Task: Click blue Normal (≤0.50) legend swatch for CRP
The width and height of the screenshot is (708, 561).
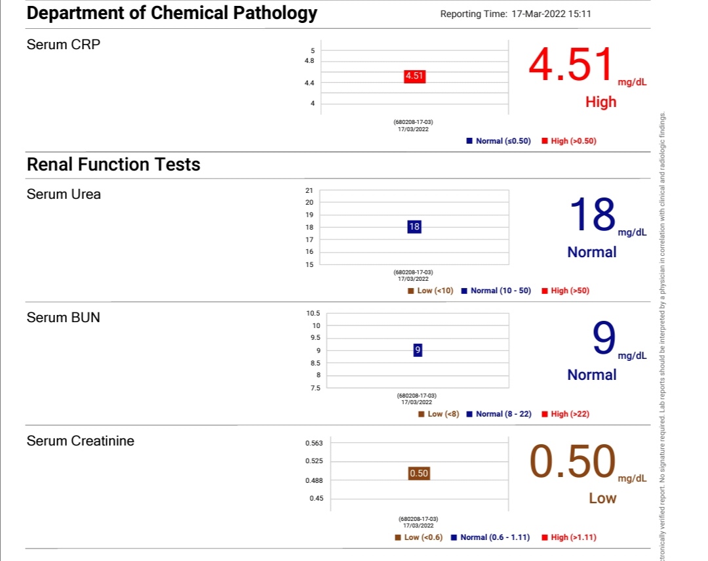Action: click(469, 141)
